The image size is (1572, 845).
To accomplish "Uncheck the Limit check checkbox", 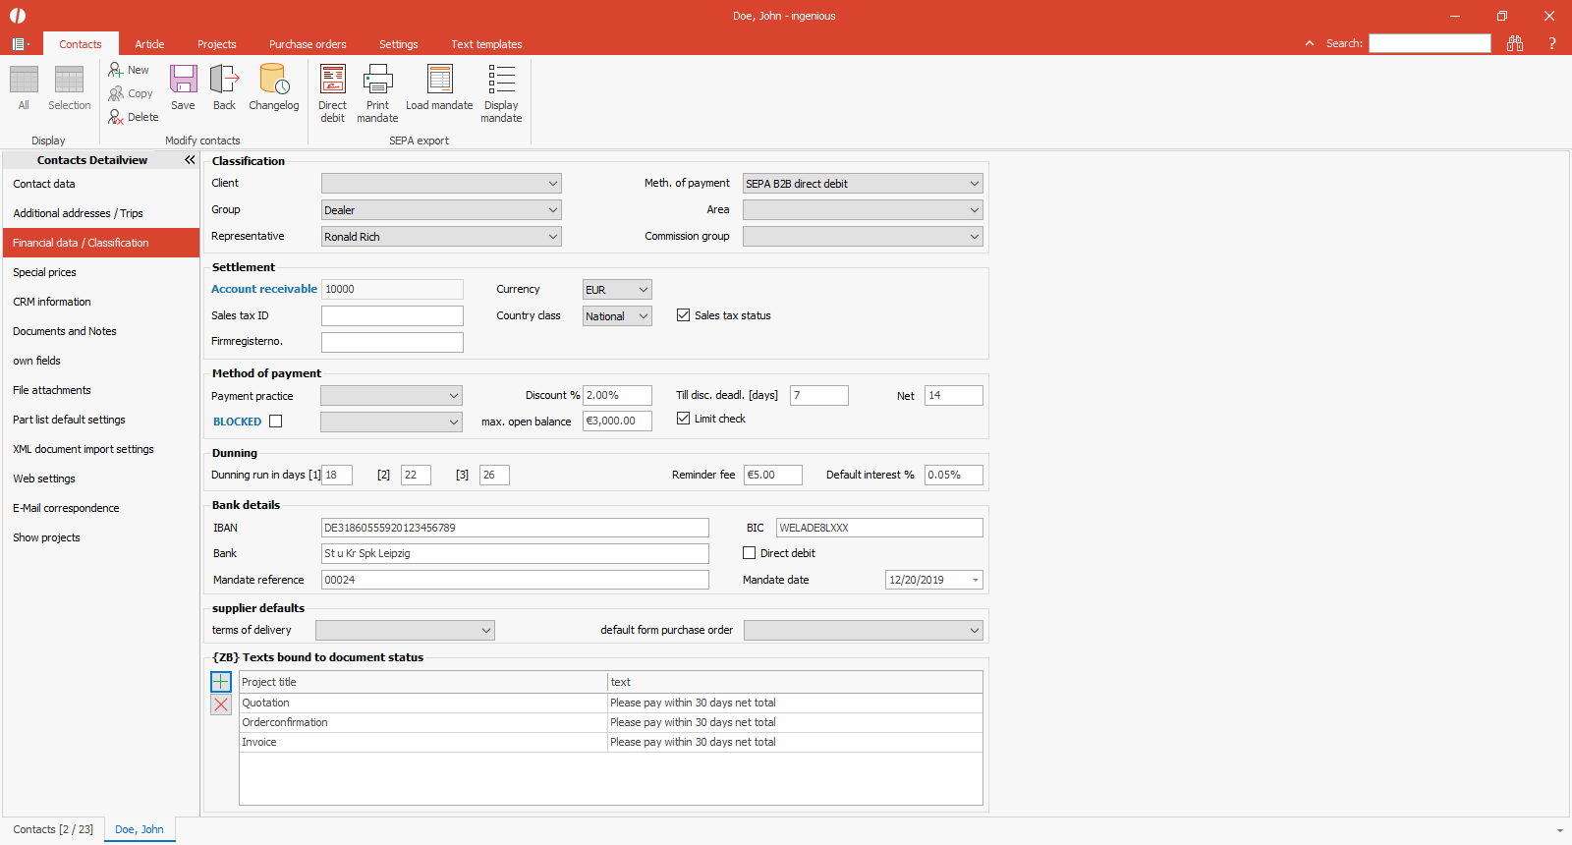I will [683, 419].
